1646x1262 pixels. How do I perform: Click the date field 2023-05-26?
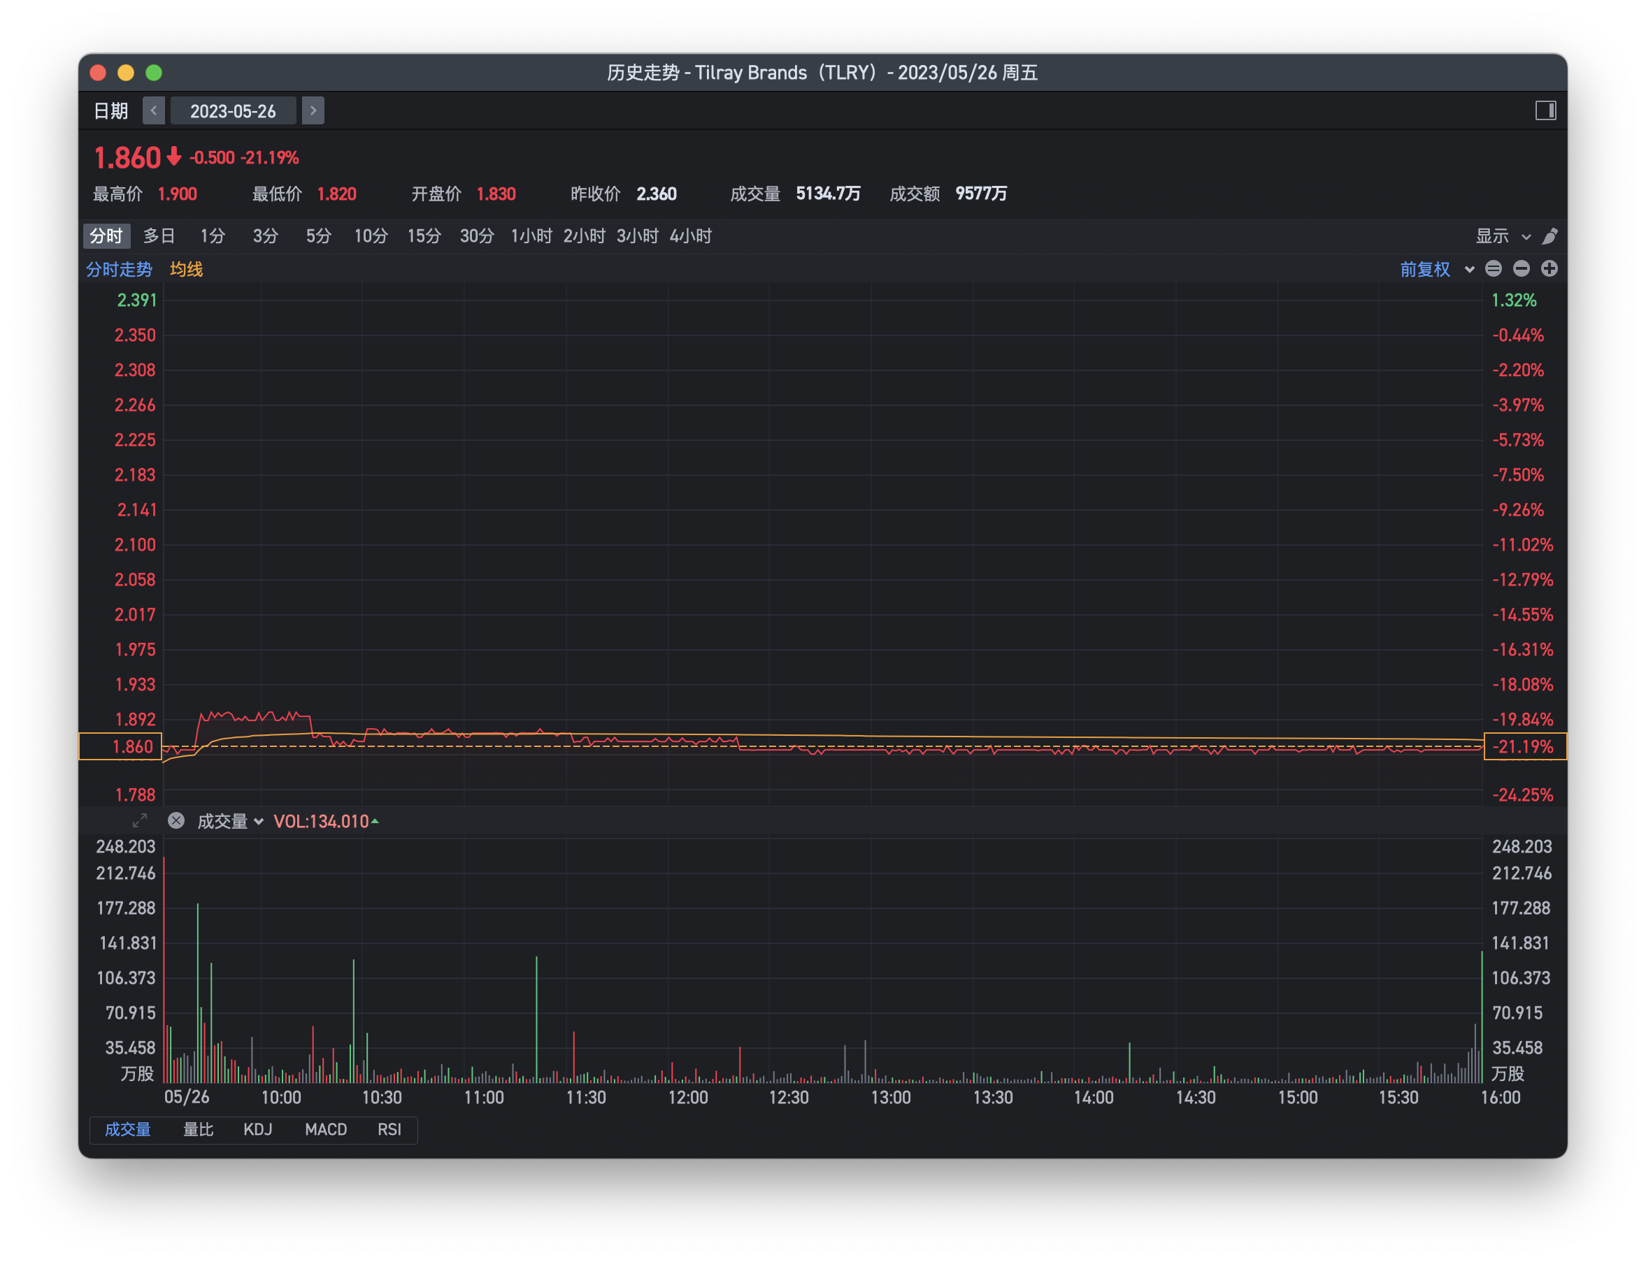pos(233,111)
